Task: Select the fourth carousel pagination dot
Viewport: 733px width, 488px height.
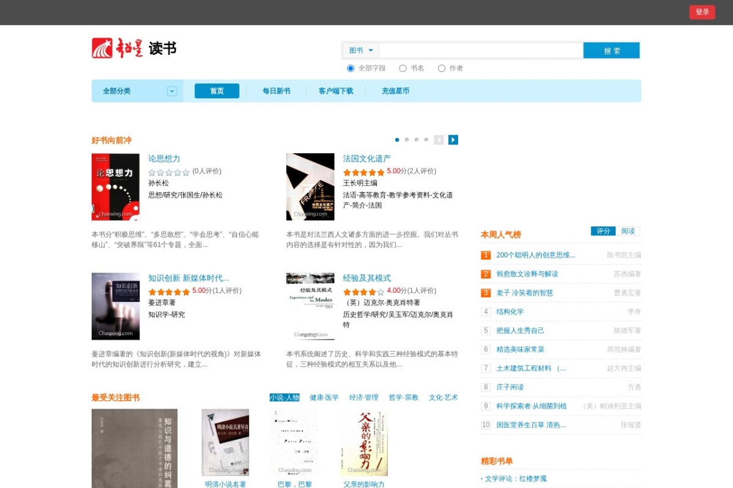Action: (426, 140)
